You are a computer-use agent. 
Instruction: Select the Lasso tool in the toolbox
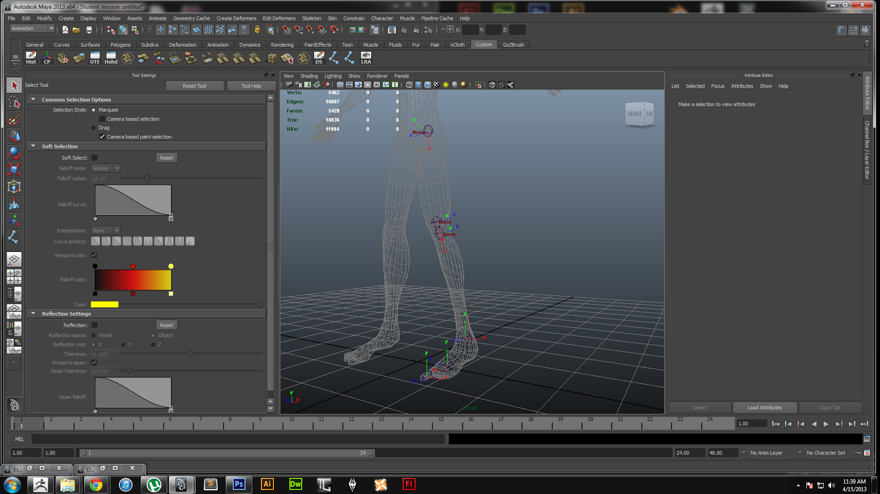14,103
